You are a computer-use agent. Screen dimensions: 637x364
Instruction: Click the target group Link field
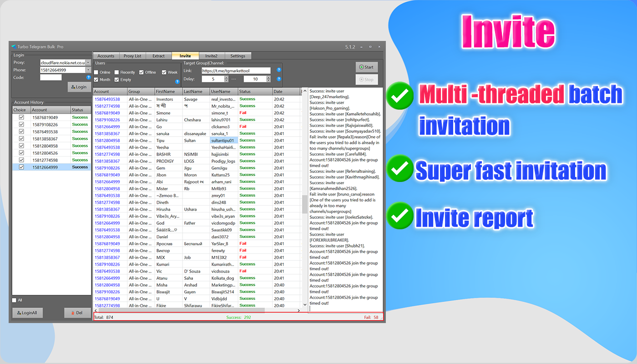[x=236, y=71]
